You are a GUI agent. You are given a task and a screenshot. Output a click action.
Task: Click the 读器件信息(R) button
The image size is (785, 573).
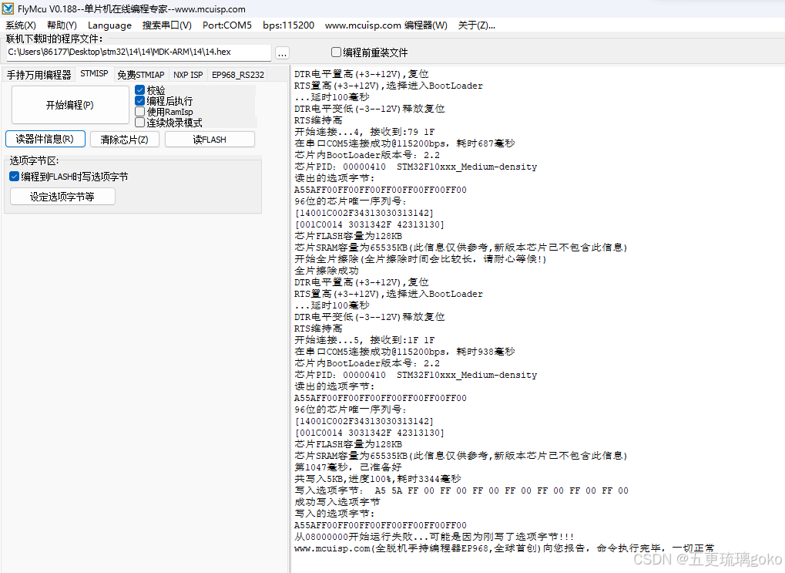click(45, 139)
